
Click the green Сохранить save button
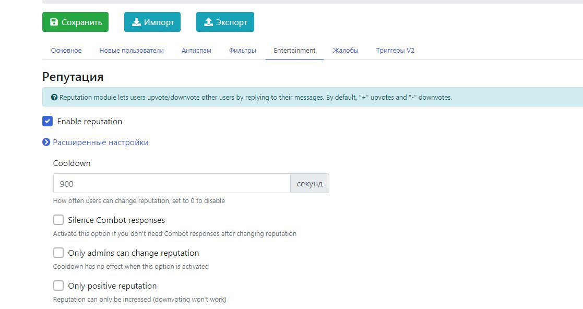(x=75, y=22)
